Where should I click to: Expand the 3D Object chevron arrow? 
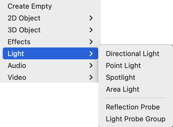[91, 30]
